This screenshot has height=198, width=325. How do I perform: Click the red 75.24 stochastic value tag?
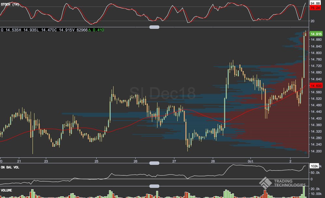(315, 8)
